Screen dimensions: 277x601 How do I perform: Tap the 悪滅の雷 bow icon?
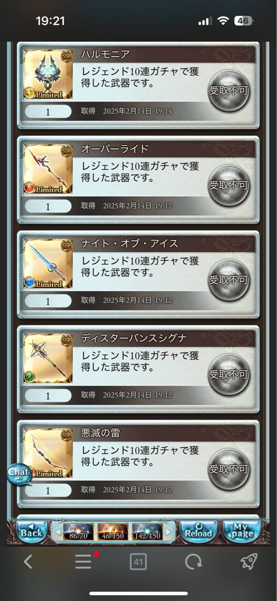pyautogui.click(x=48, y=453)
